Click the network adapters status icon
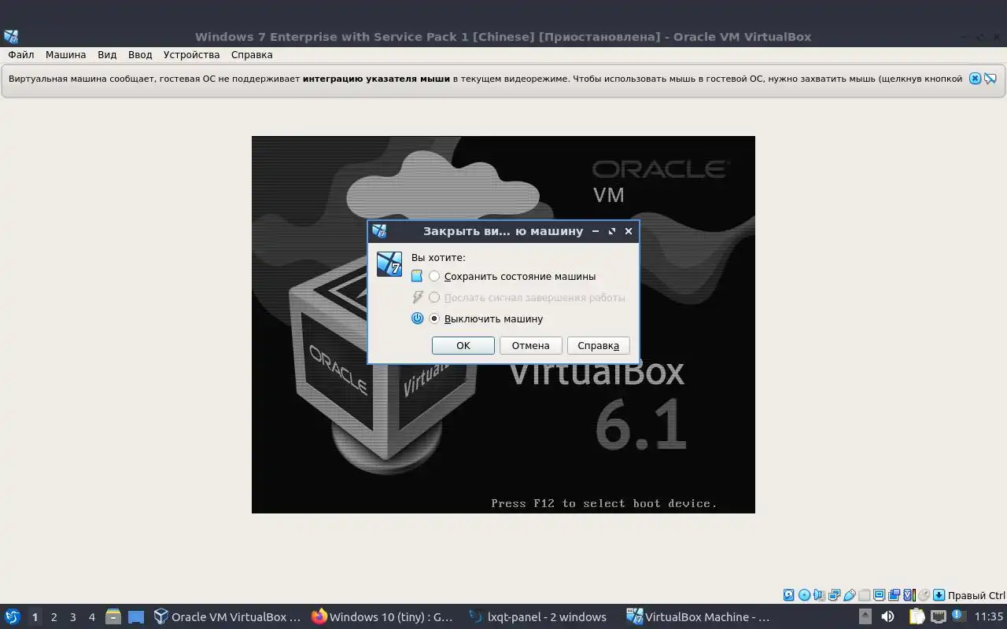 834,595
